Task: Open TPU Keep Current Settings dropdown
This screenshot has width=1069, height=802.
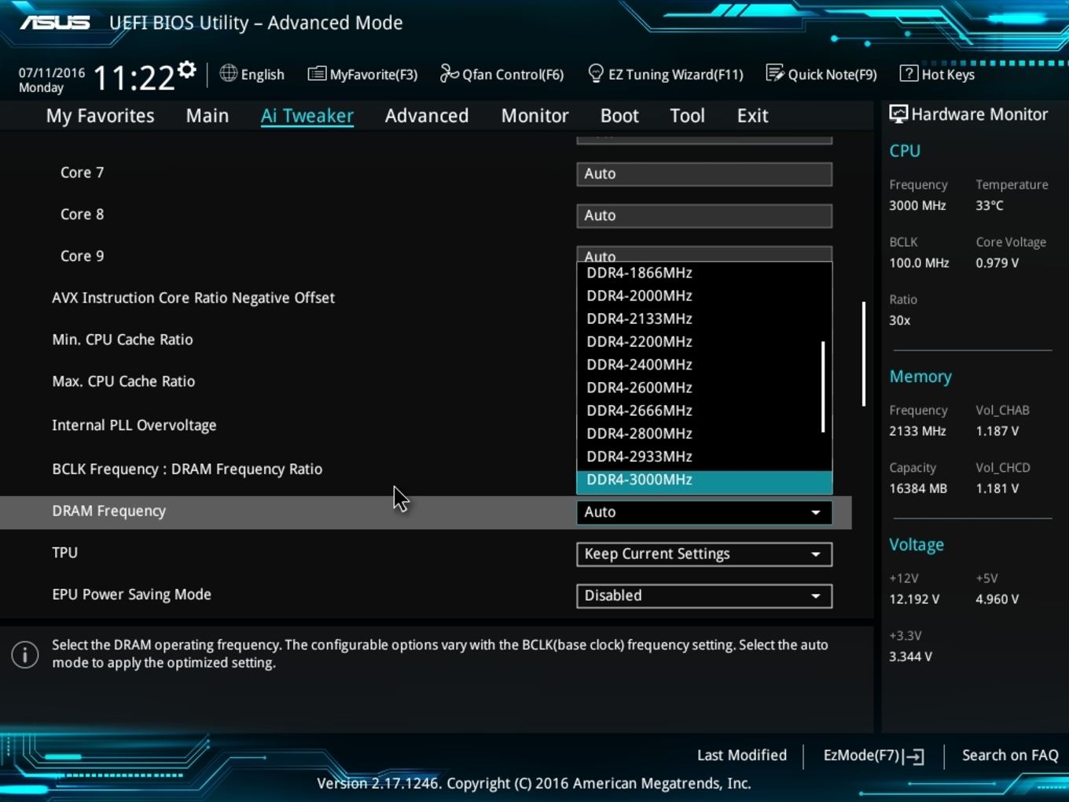Action: (703, 554)
